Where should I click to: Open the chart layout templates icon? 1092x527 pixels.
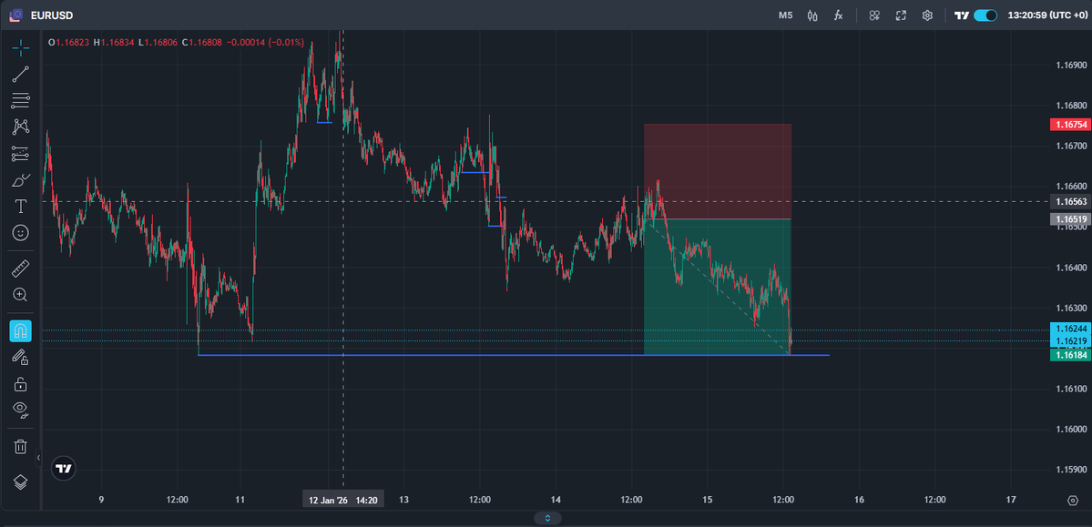[874, 15]
